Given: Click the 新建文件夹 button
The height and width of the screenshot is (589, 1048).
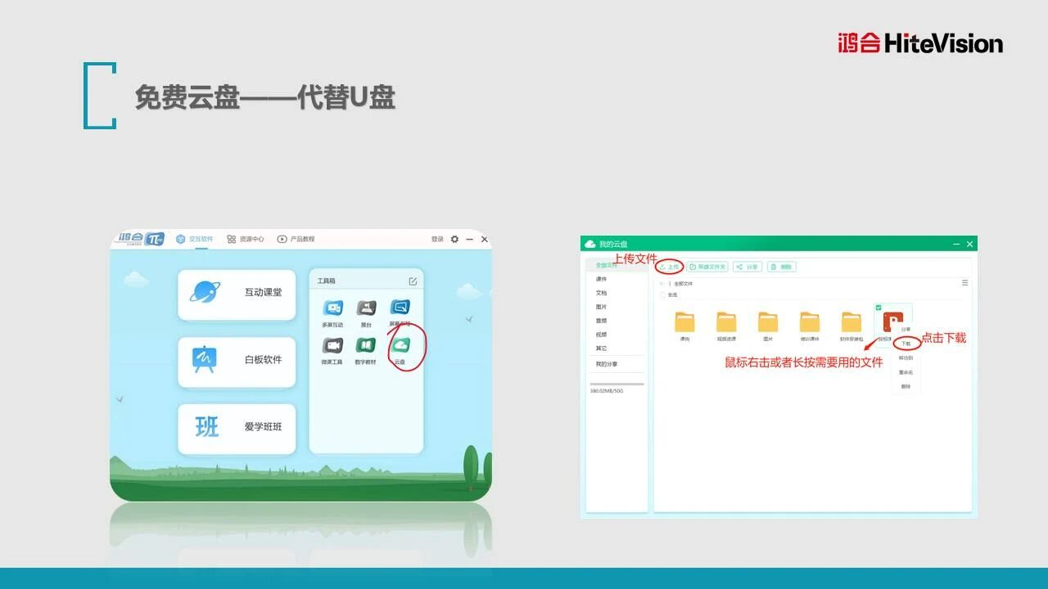Looking at the screenshot, I should tap(707, 267).
